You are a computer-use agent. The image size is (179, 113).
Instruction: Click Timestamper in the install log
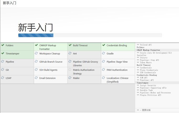pos(143,83)
